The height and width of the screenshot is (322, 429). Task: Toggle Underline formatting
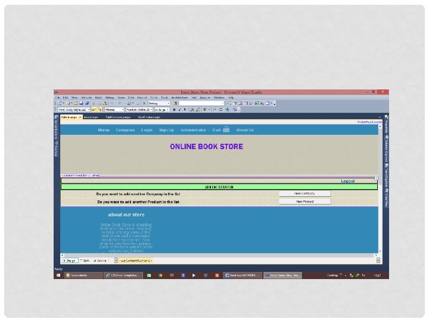(185, 110)
